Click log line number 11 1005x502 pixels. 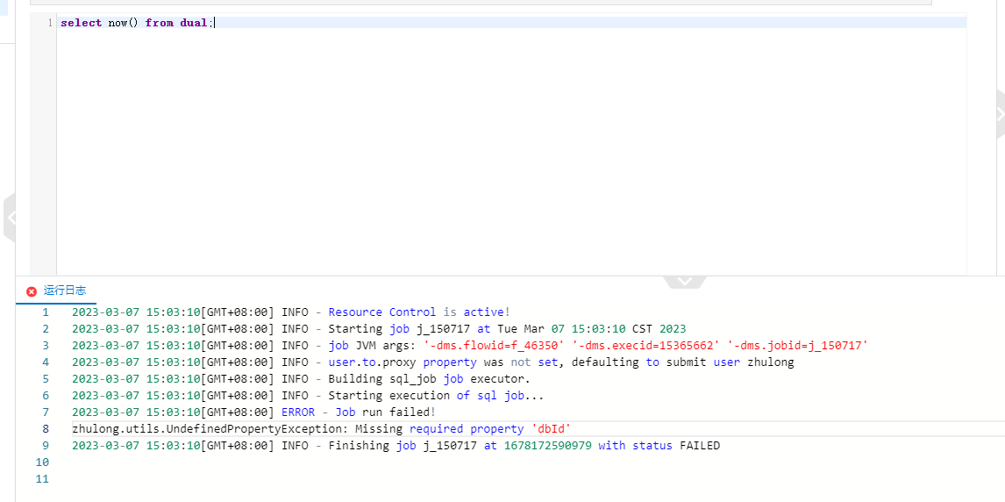pyautogui.click(x=42, y=479)
